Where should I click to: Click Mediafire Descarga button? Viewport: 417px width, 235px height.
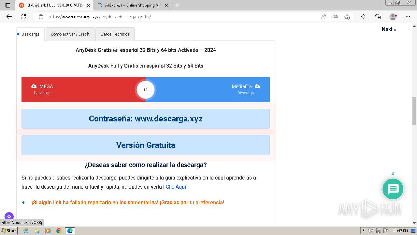click(208, 89)
